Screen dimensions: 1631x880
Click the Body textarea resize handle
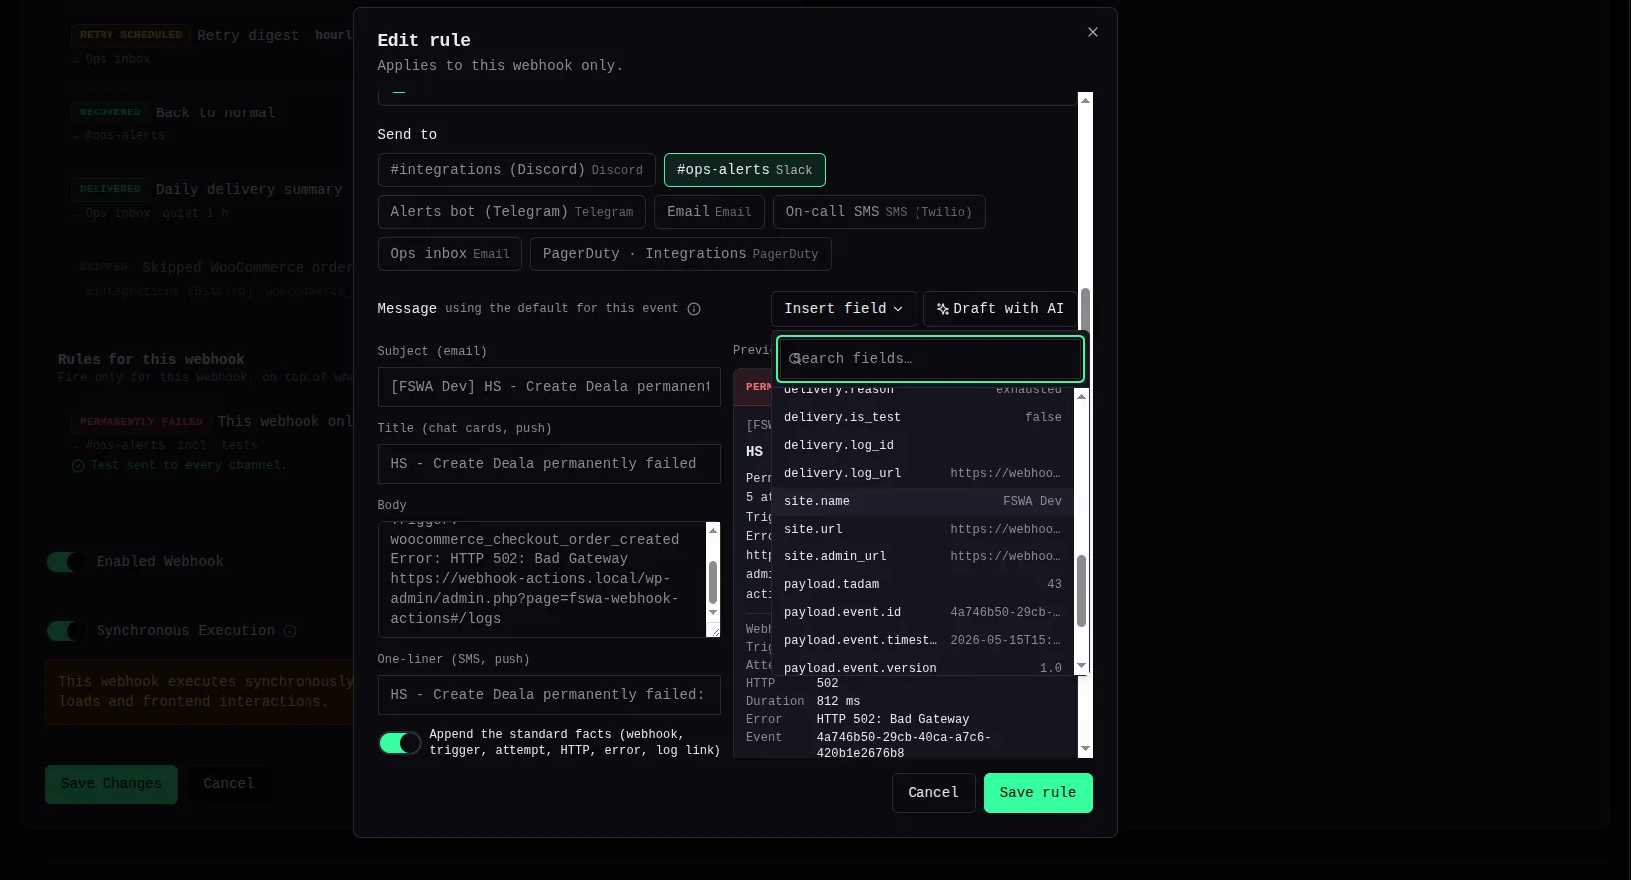coord(714,630)
